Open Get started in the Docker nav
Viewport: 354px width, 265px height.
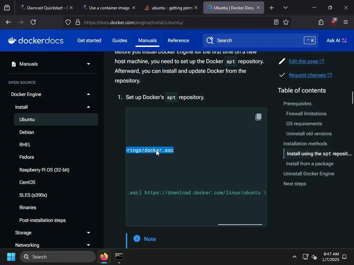89,41
